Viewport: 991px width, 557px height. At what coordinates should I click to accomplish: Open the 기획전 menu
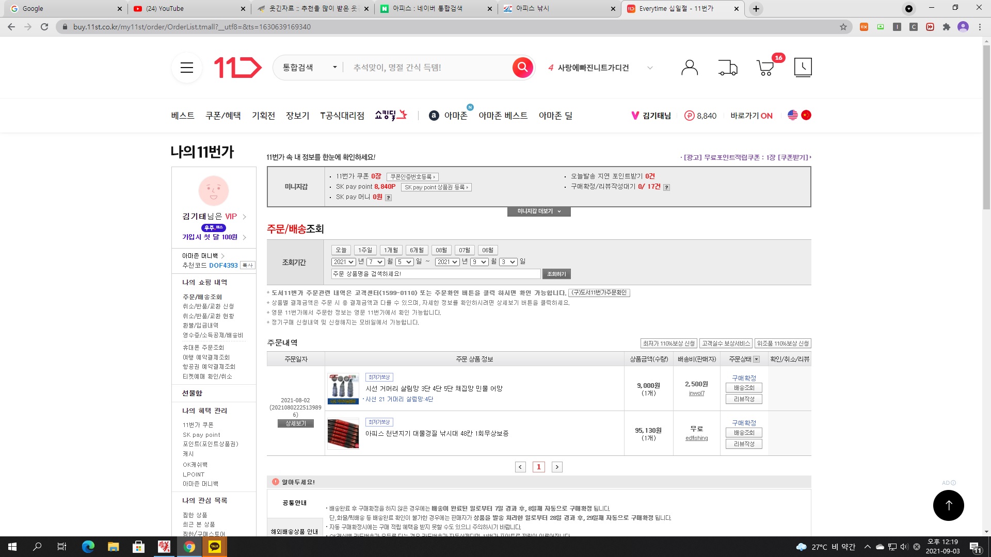[263, 116]
